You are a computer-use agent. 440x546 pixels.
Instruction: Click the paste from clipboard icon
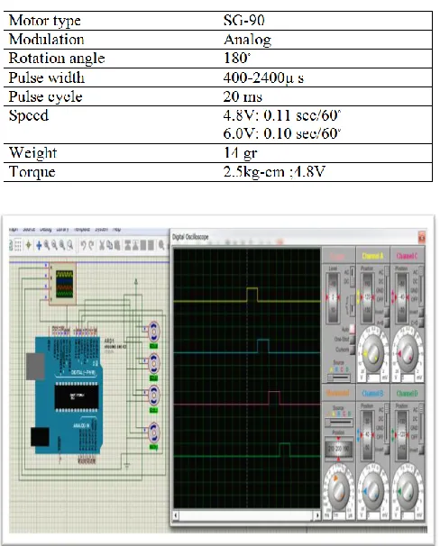[117, 245]
